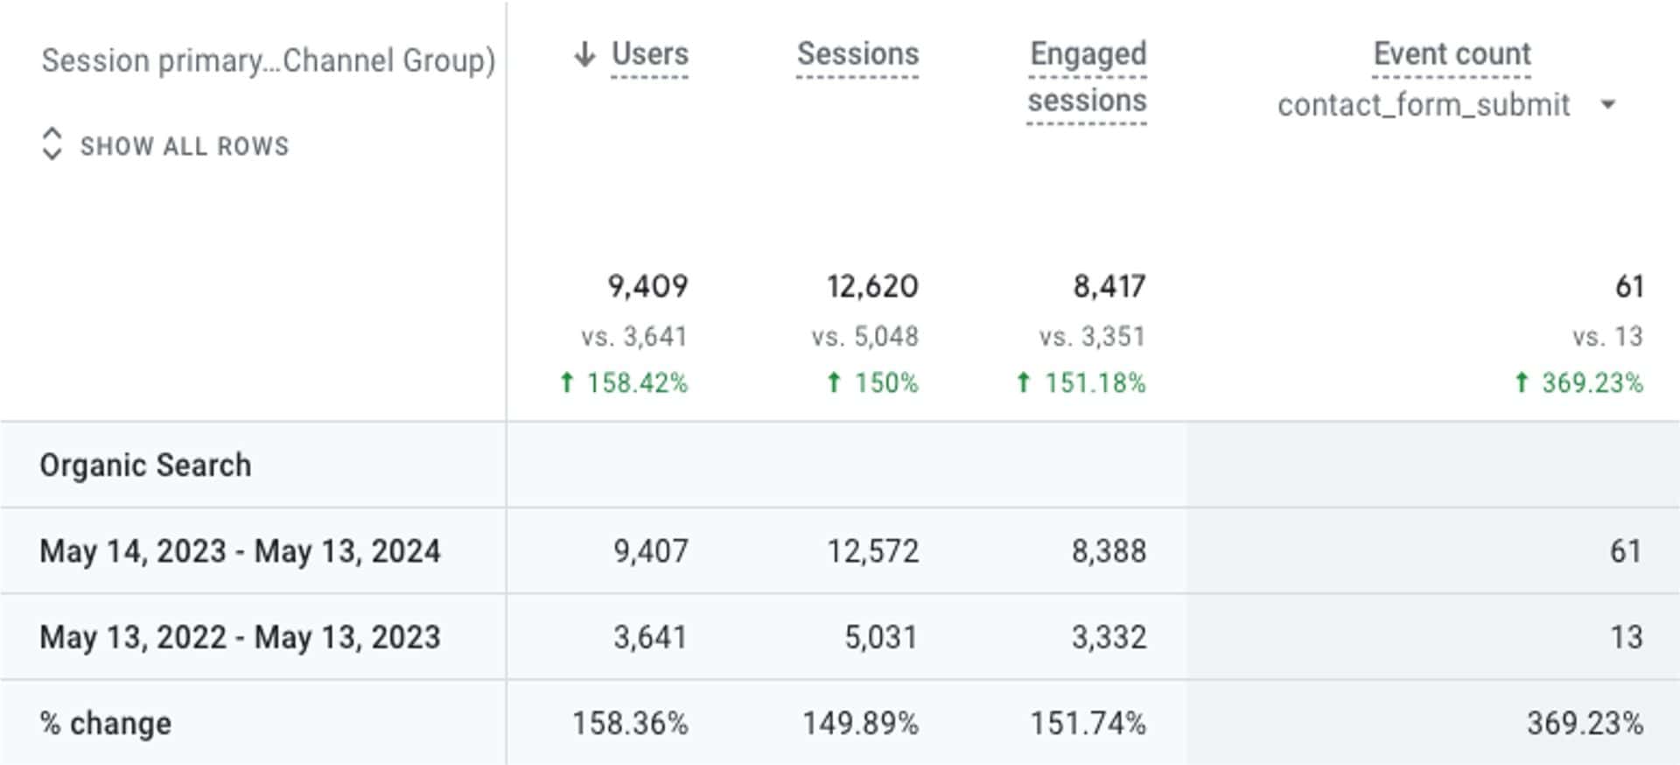Expand rows using the SHOW ALL ROWS chevron icon
The height and width of the screenshot is (765, 1680).
(52, 144)
